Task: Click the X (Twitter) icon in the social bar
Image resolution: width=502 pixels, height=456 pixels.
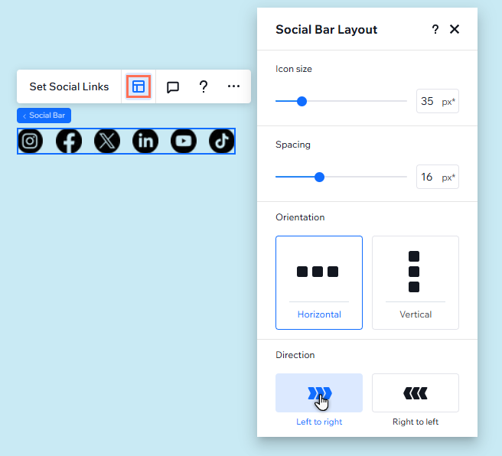Action: [x=107, y=141]
